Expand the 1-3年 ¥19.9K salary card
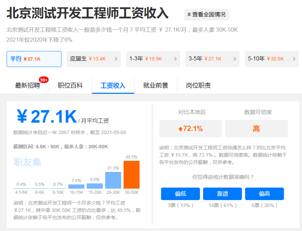The image size is (302, 231). click(x=153, y=59)
